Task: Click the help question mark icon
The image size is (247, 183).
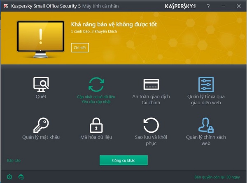Action: (208, 6)
